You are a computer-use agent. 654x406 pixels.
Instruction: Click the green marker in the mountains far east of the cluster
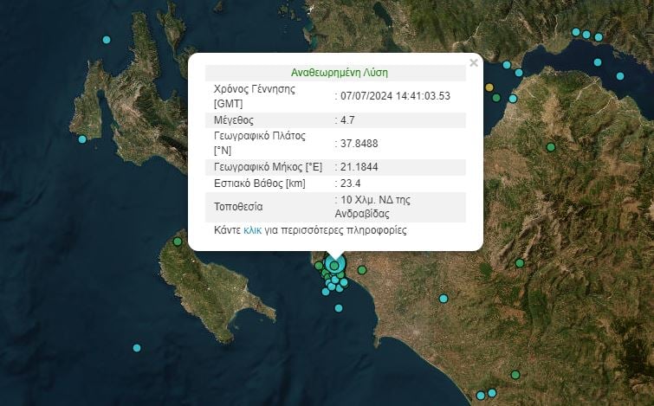click(x=520, y=263)
